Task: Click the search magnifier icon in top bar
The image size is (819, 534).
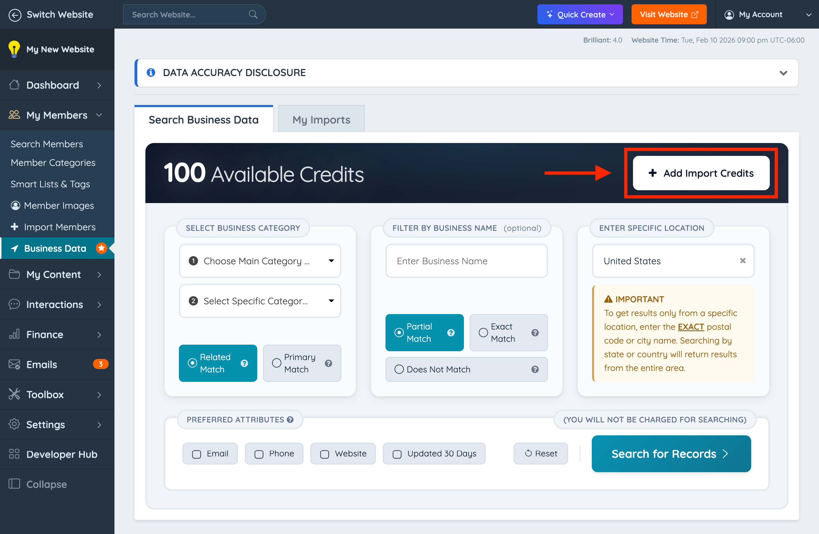Action: pos(253,14)
